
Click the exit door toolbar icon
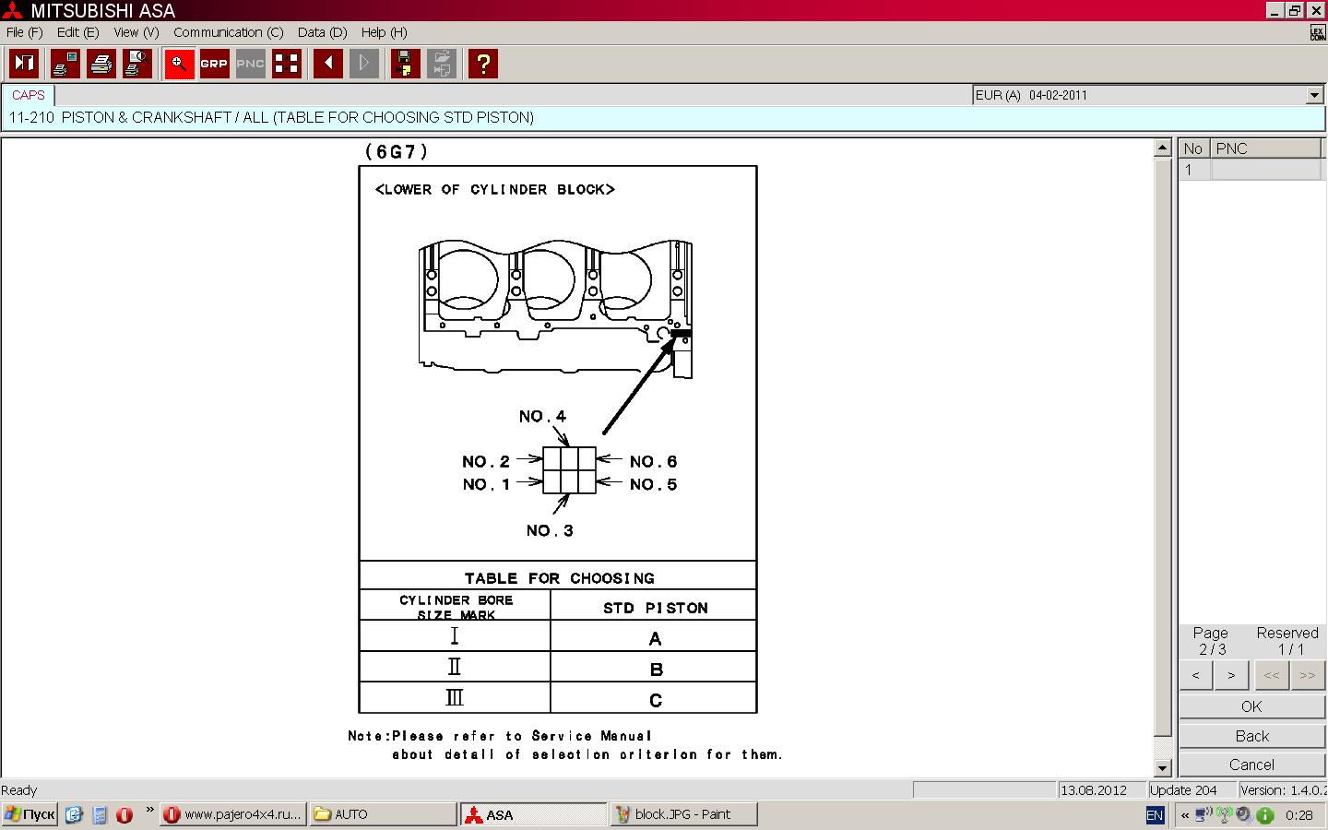[24, 64]
